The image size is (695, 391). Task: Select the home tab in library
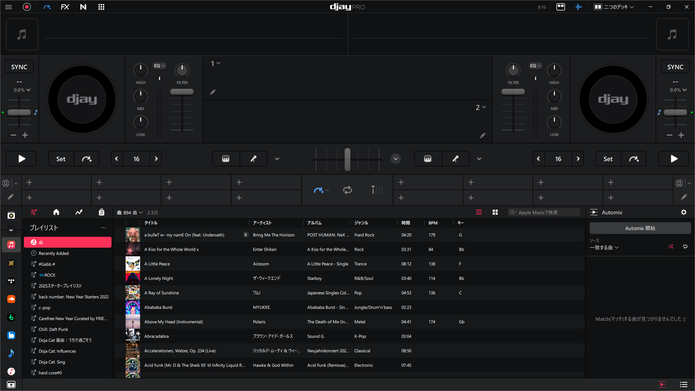click(56, 212)
